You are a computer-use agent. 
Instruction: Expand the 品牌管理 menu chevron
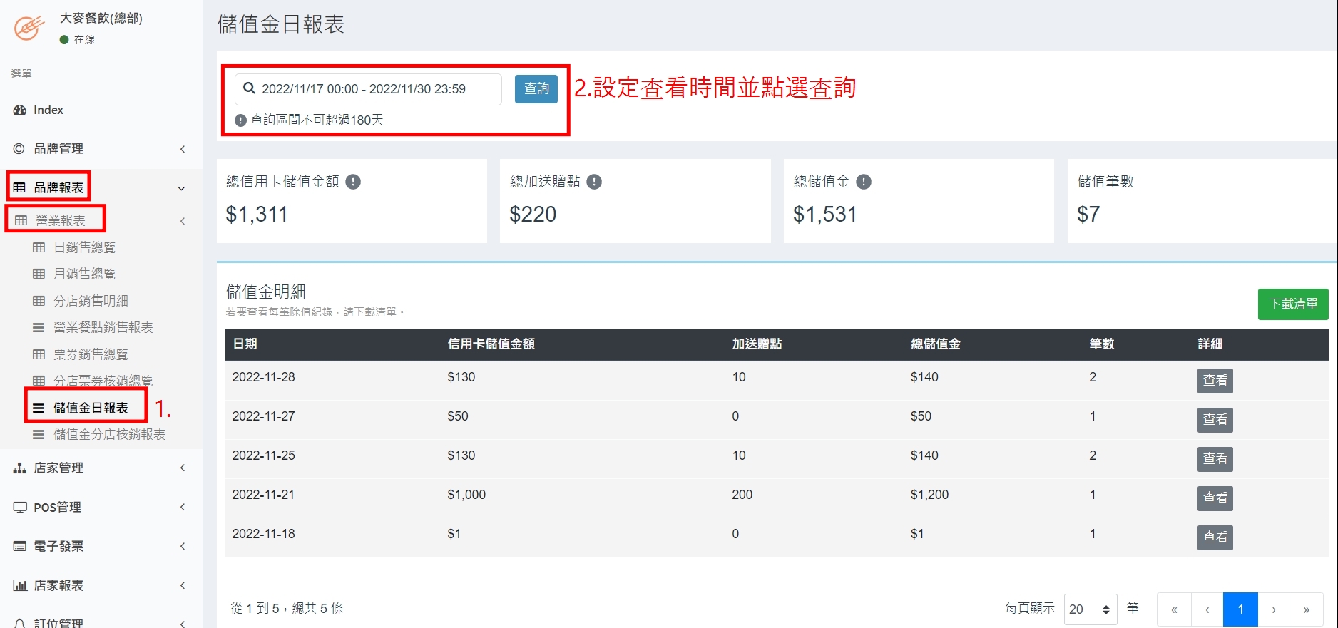point(183,149)
